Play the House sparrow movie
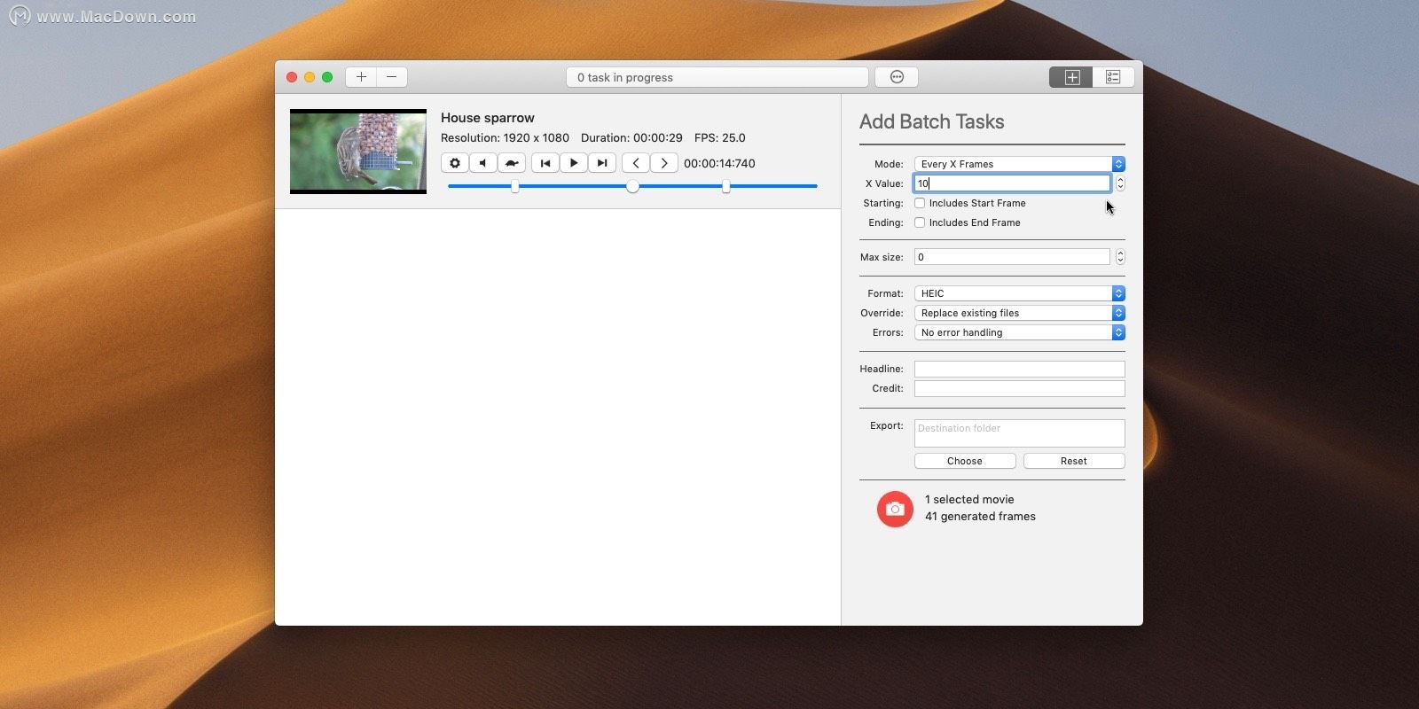This screenshot has height=709, width=1419. coord(574,163)
